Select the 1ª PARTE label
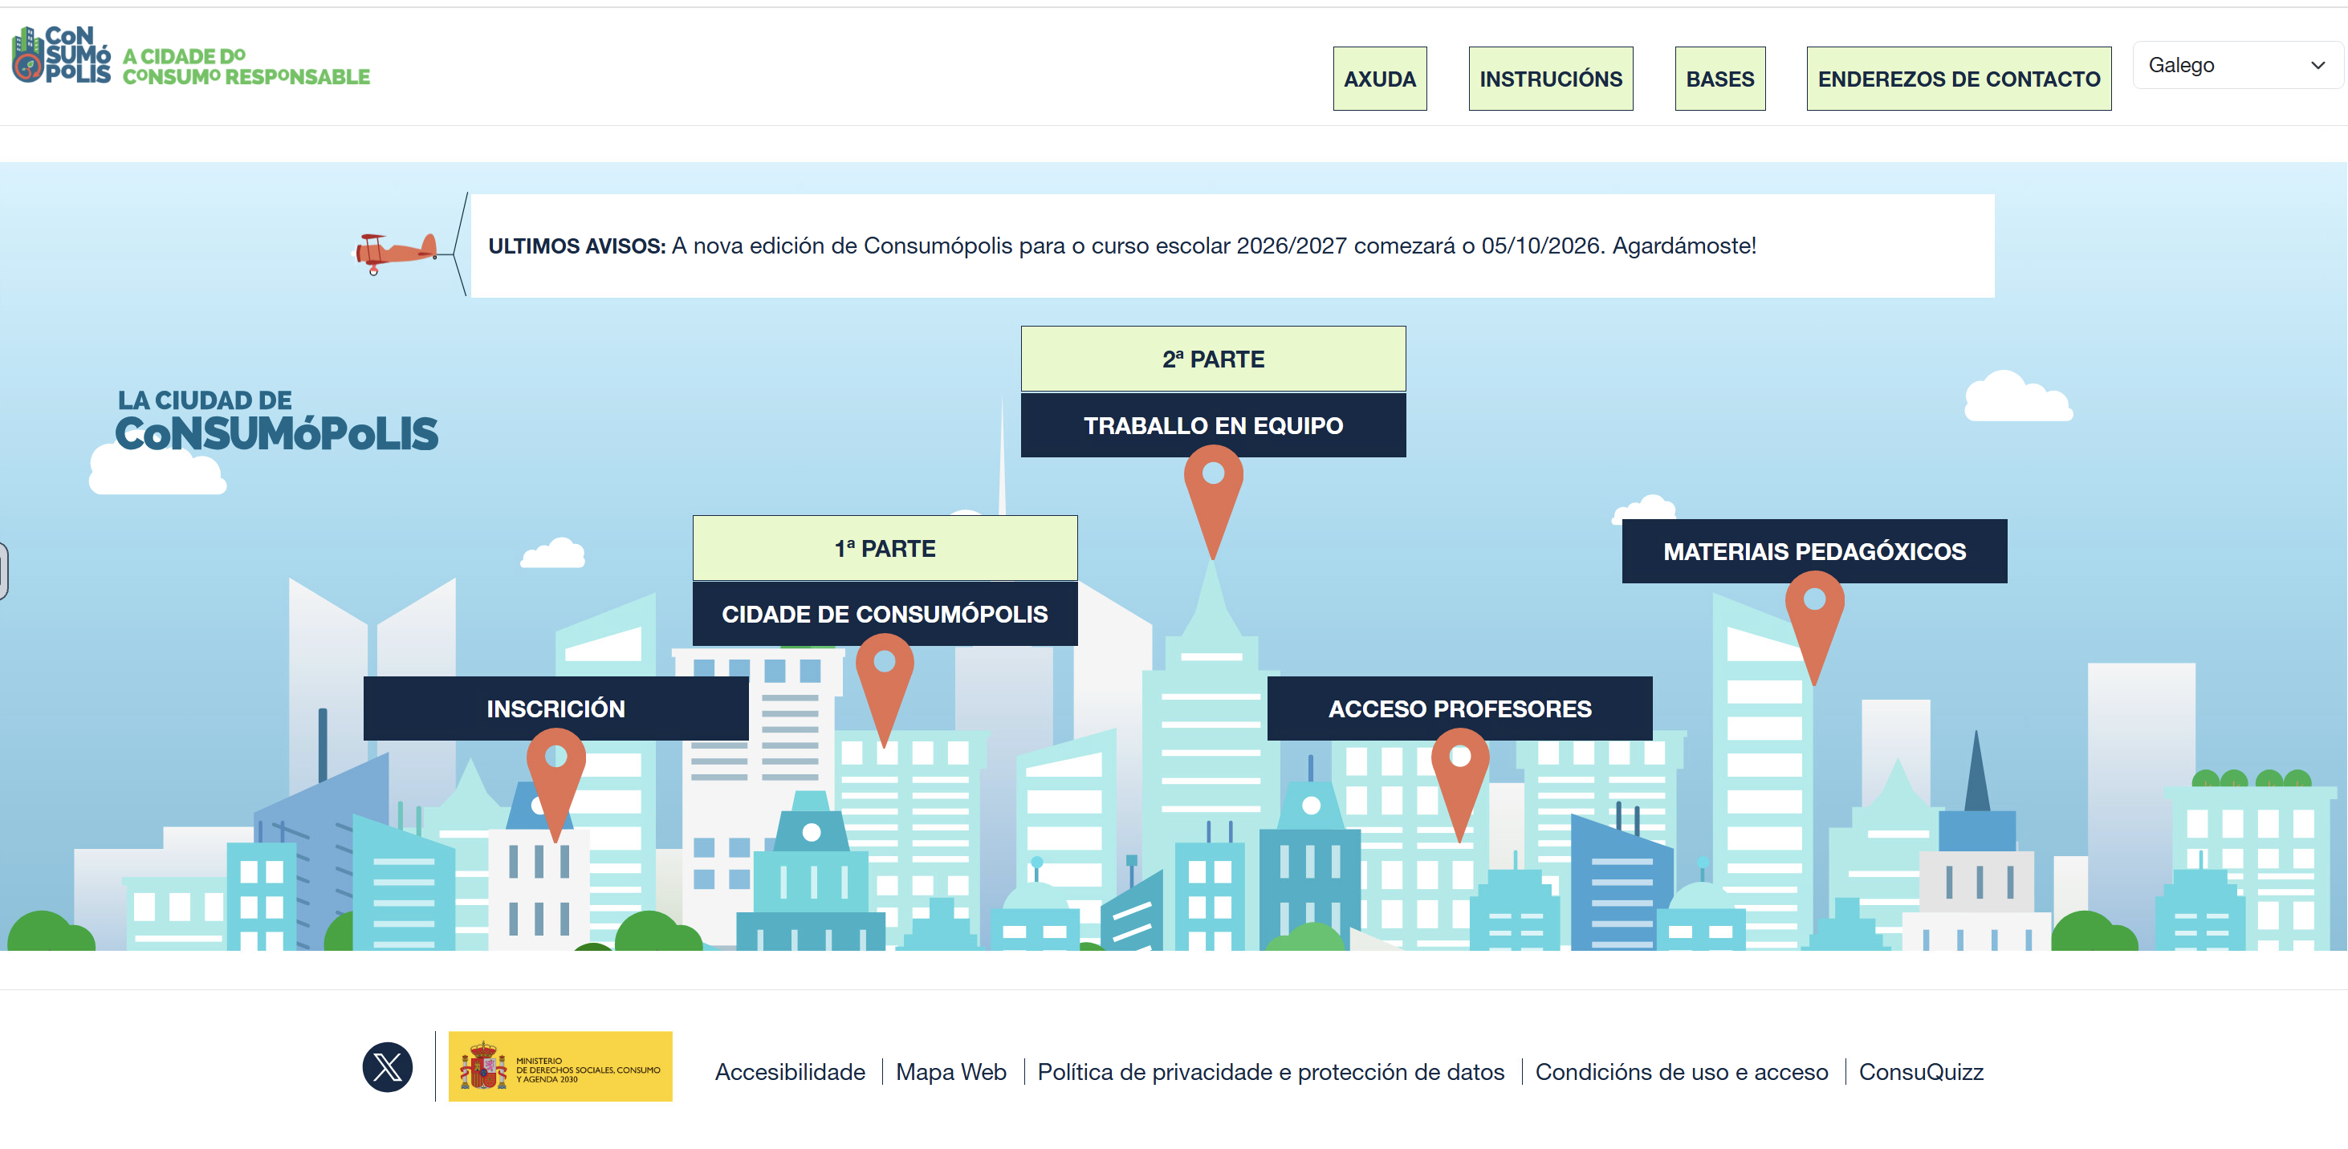The width and height of the screenshot is (2348, 1149). pos(884,547)
